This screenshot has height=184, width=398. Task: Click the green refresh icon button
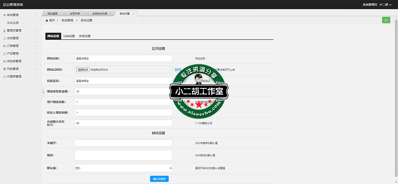pyautogui.click(x=386, y=20)
